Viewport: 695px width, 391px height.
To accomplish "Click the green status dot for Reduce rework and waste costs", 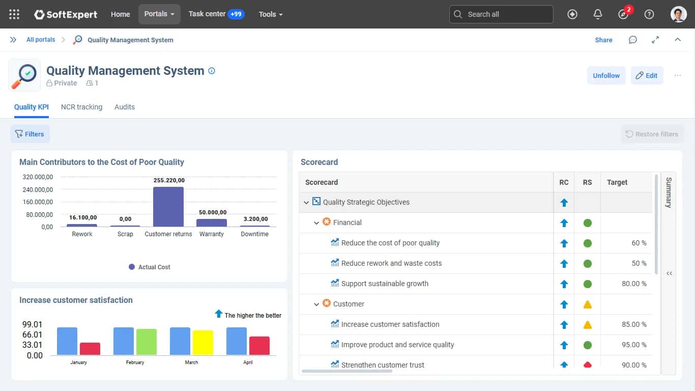I will 587,263.
